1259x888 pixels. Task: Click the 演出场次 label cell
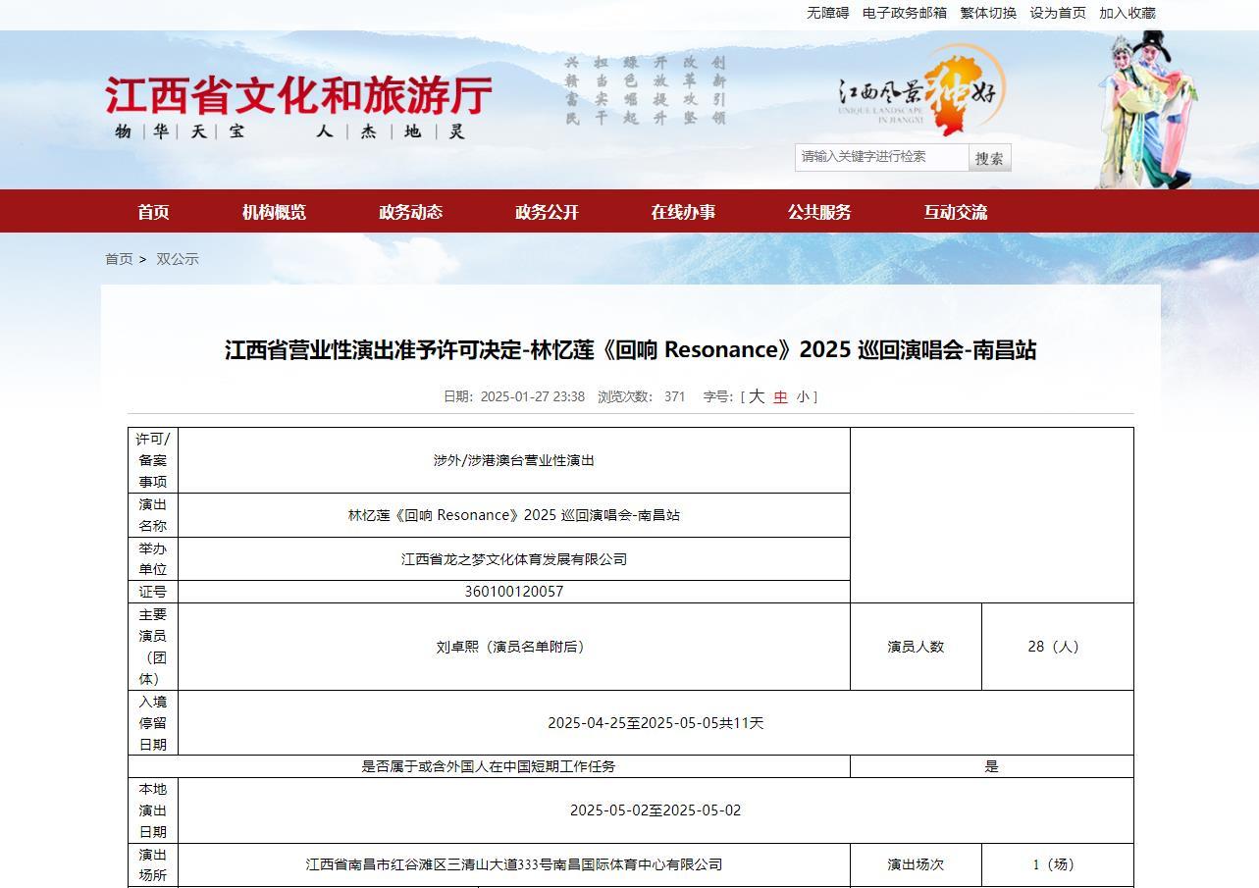click(x=916, y=864)
